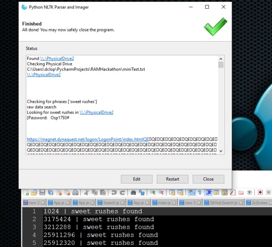The width and height of the screenshot is (272, 247).
Task: Click the Status log scrollbar thumb
Action: tap(221, 65)
